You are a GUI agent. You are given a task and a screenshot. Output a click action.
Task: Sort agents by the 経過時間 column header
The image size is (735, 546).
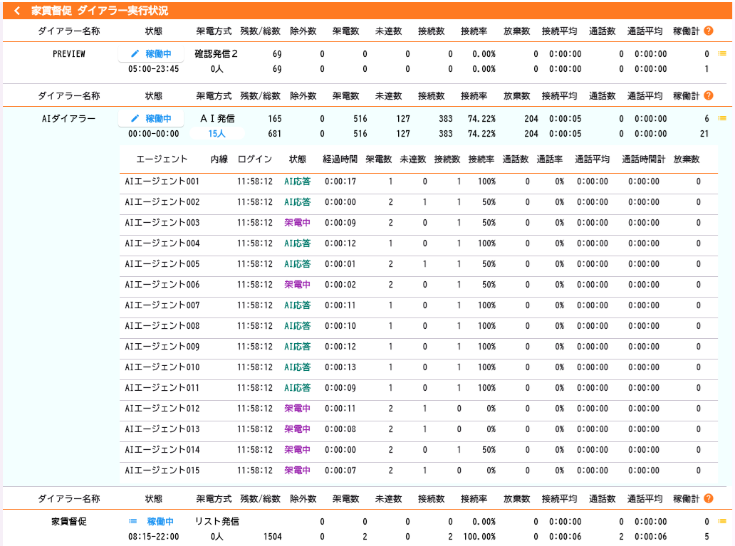340,159
